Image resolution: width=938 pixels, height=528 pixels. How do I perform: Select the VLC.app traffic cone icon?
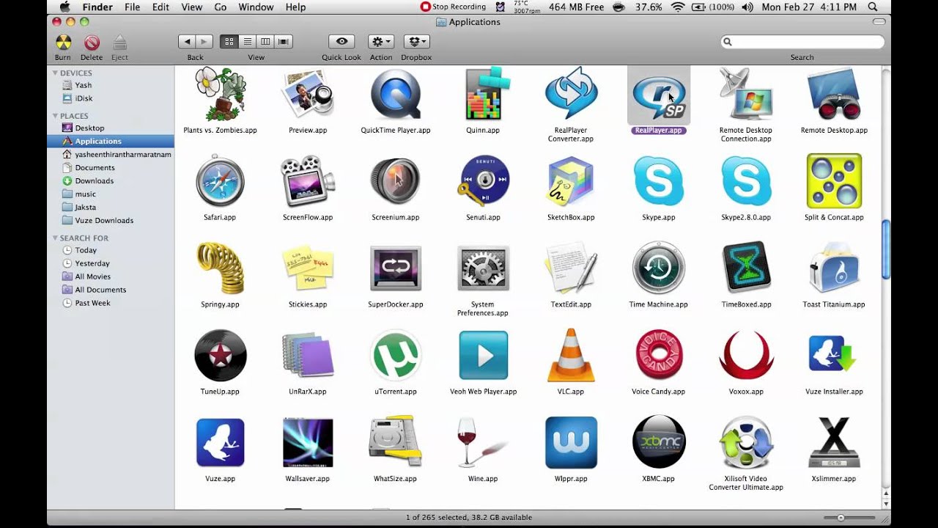pos(571,355)
